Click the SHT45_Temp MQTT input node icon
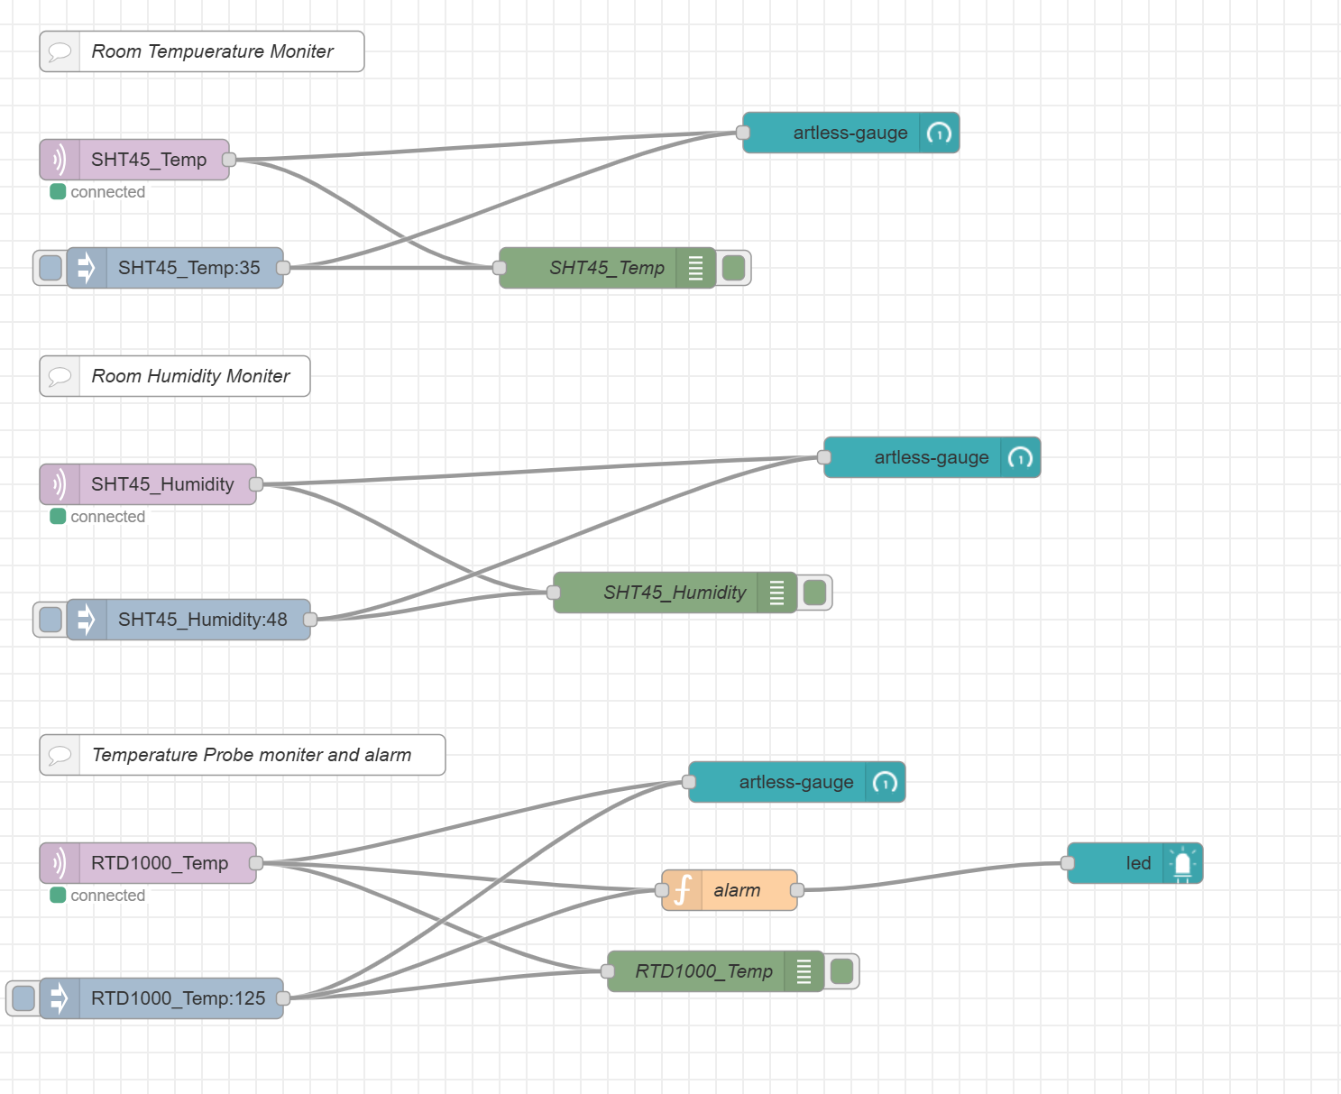This screenshot has width=1341, height=1094. pos(60,160)
